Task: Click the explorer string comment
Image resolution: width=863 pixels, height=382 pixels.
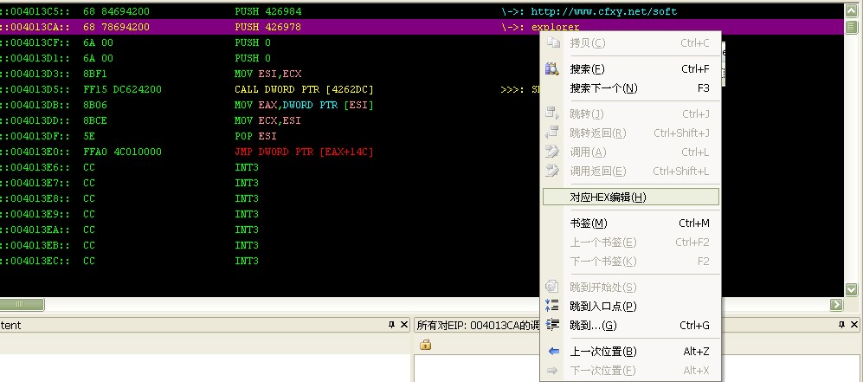Action: click(x=556, y=27)
